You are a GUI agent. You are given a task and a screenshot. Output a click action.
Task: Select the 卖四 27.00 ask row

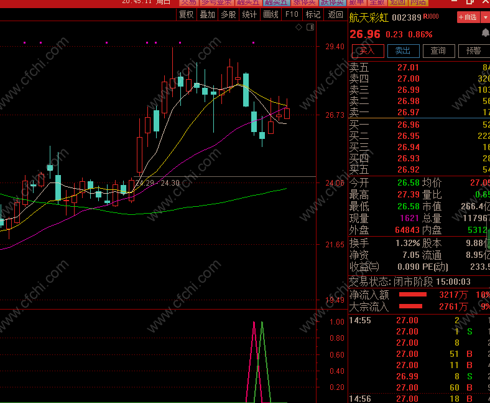pos(419,78)
